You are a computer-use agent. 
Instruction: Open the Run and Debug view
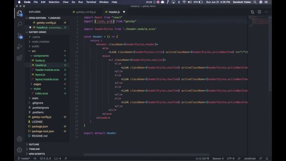pos(19,47)
